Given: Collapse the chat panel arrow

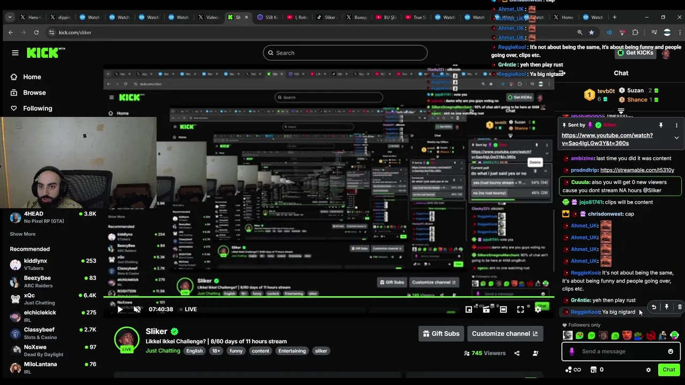Looking at the screenshot, I should tap(562, 73).
